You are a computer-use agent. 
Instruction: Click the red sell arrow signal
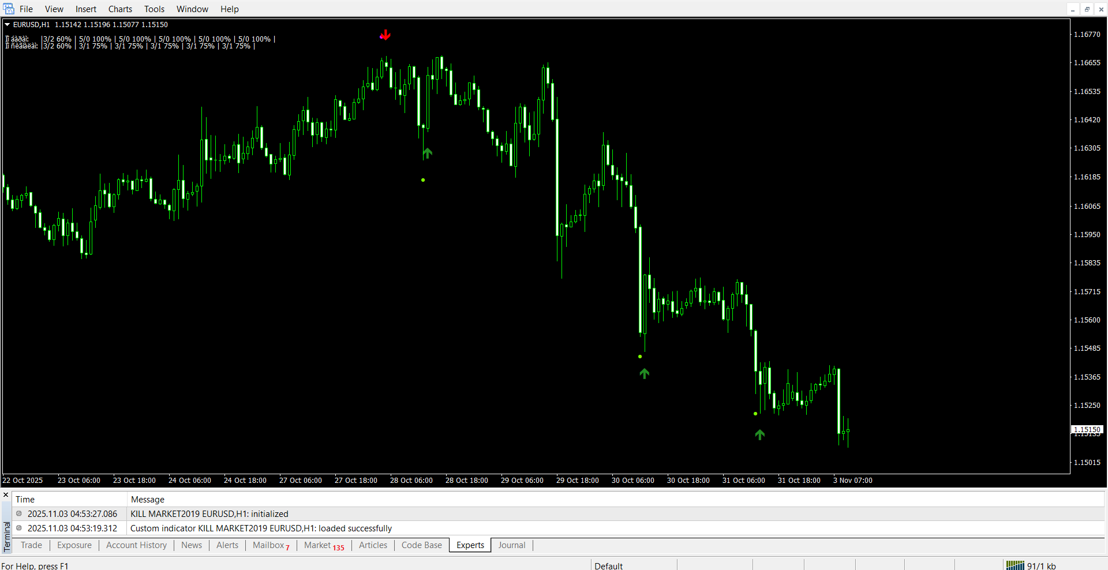(x=385, y=35)
